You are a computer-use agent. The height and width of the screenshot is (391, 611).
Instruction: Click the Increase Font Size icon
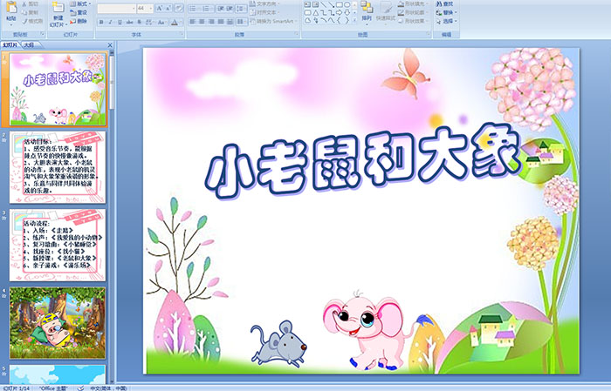point(157,8)
